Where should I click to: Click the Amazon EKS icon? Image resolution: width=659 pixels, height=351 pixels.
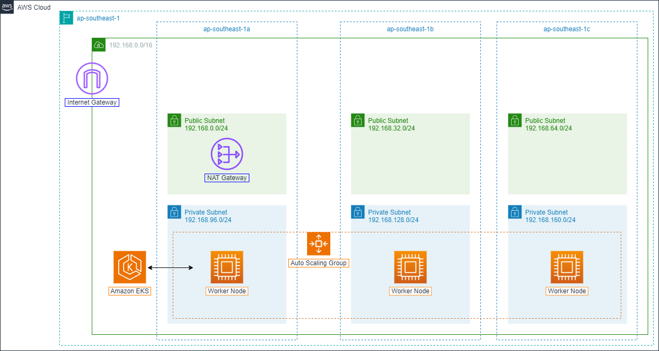(x=130, y=267)
